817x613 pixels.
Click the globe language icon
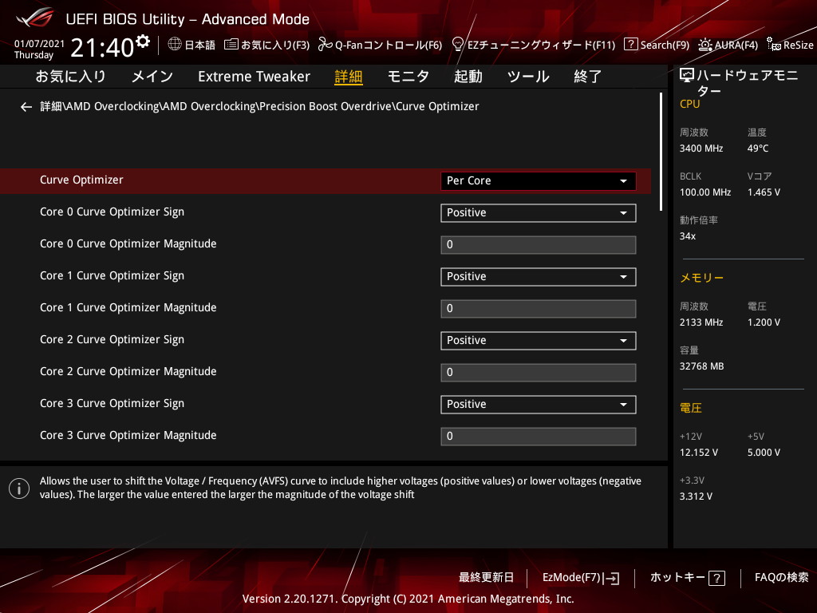(175, 45)
